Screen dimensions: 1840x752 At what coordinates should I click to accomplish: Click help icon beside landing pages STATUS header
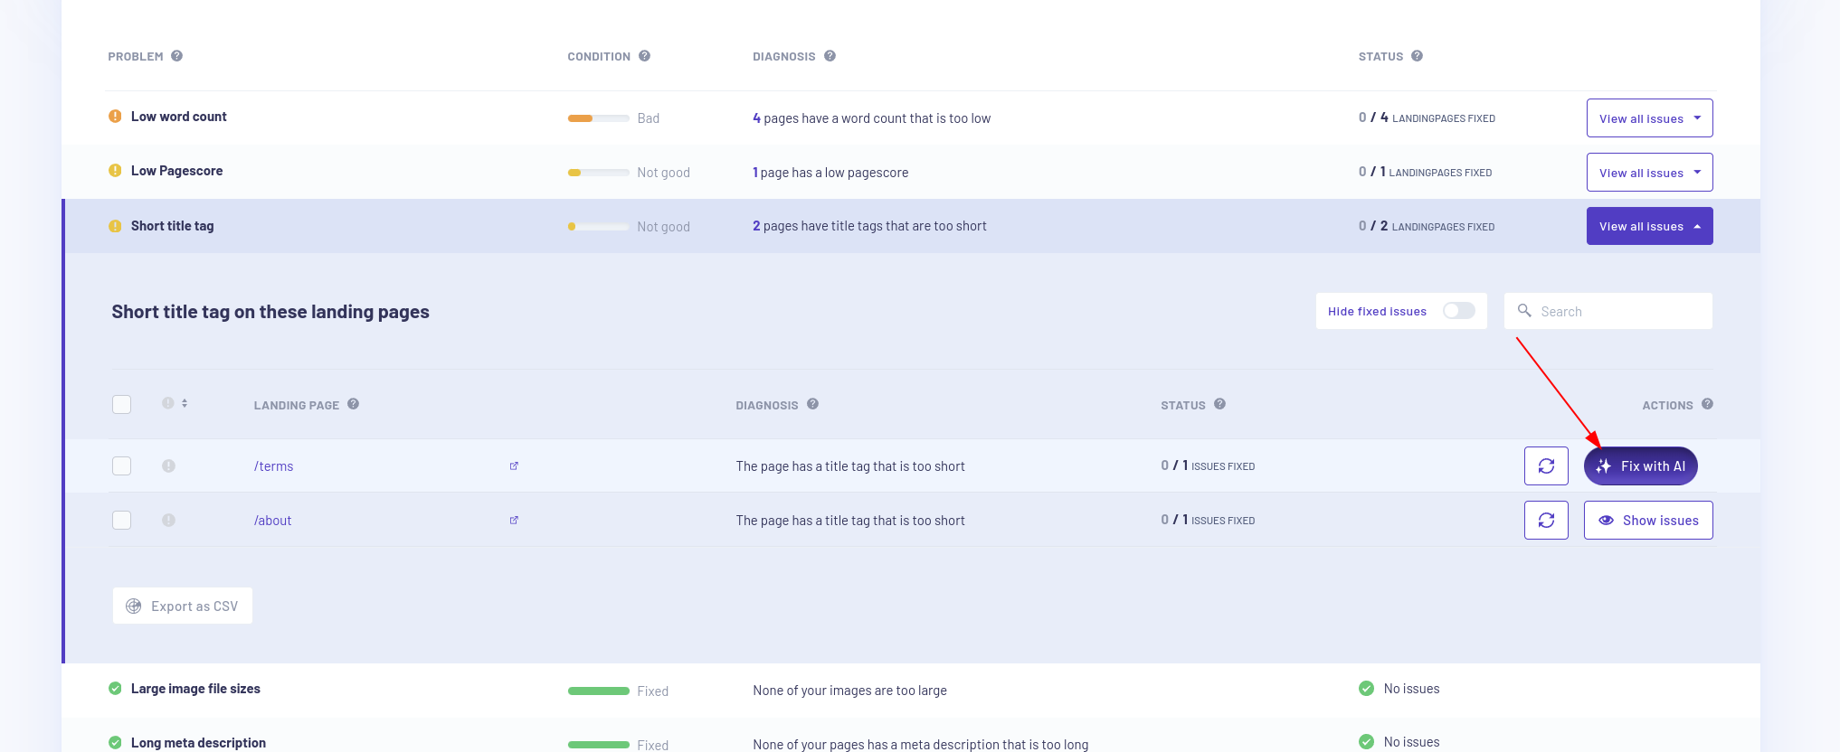coord(1220,404)
